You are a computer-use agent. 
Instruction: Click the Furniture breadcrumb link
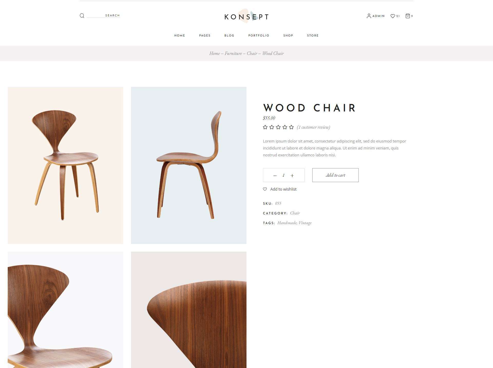click(233, 53)
